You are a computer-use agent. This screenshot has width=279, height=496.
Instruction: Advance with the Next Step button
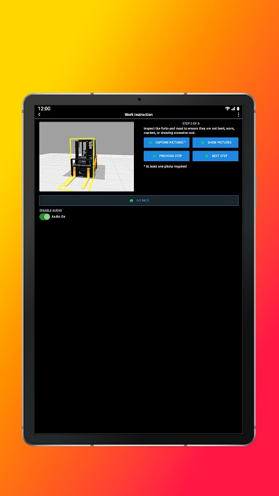point(215,156)
